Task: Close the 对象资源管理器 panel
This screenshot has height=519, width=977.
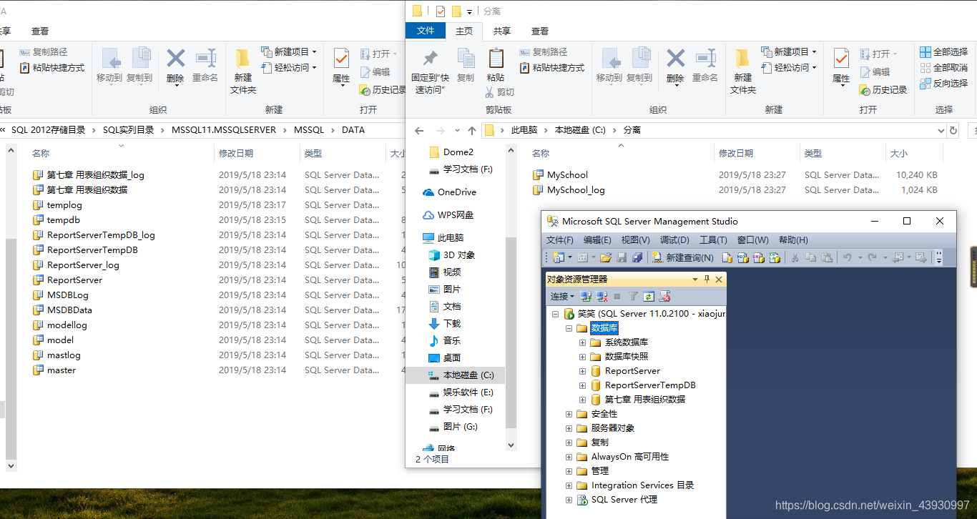Action: click(719, 280)
